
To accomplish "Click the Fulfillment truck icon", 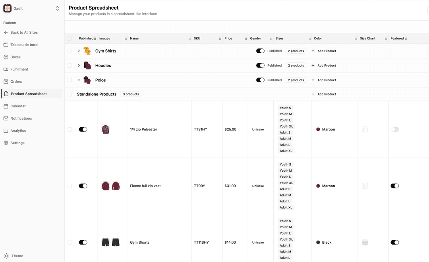I will pyautogui.click(x=6, y=69).
